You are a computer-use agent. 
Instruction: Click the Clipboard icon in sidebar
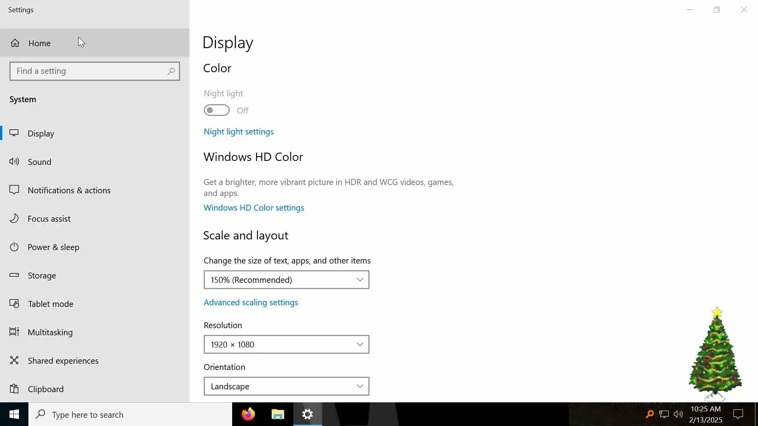click(x=14, y=389)
